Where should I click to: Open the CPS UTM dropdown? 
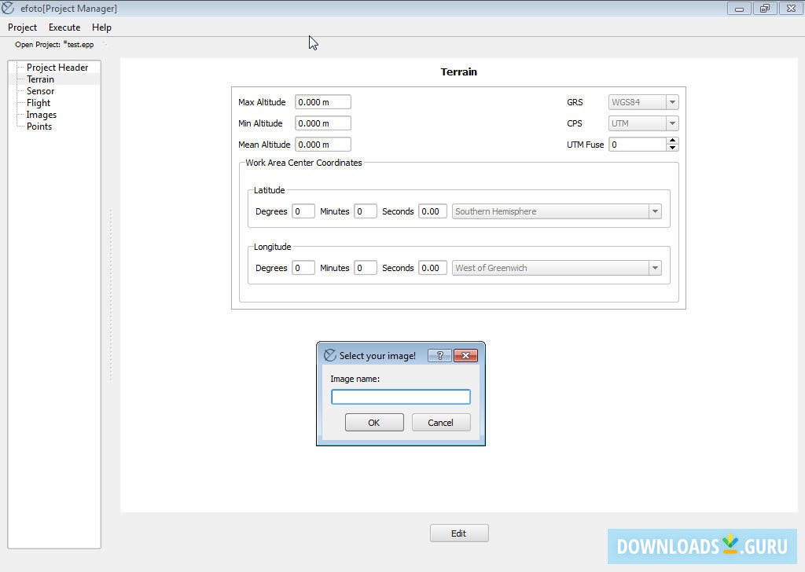point(643,123)
